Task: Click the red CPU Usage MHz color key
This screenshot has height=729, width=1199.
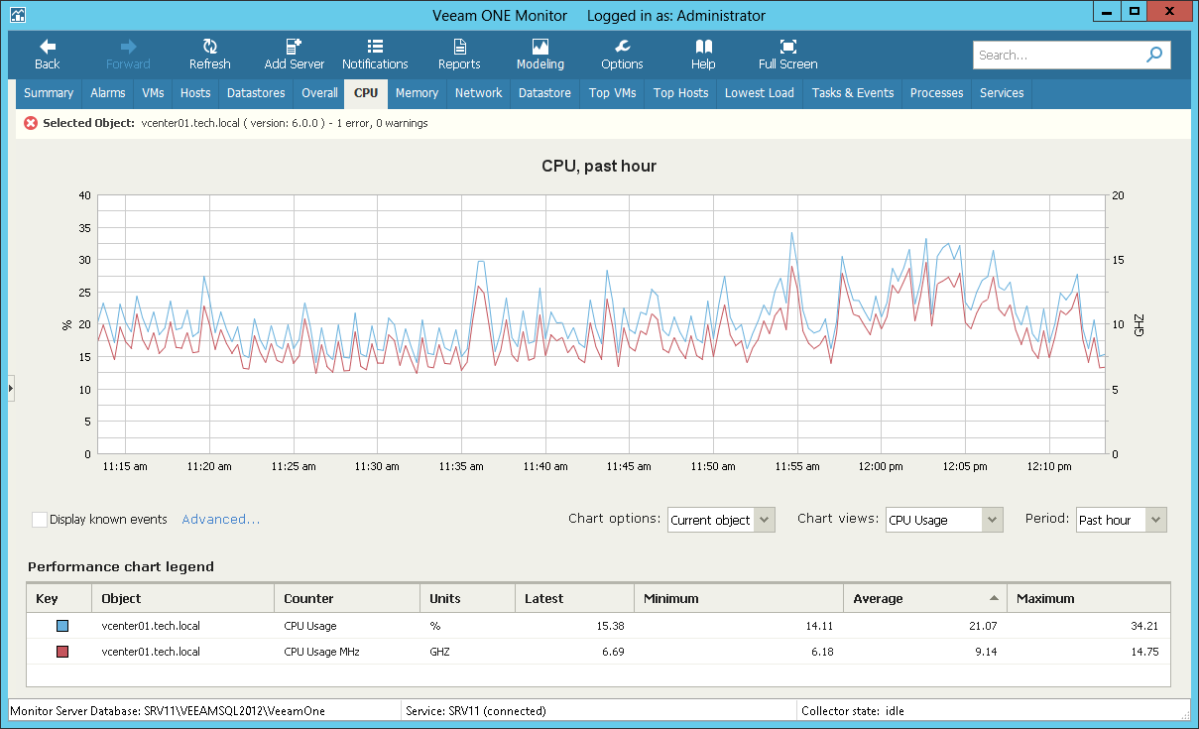Action: 61,652
